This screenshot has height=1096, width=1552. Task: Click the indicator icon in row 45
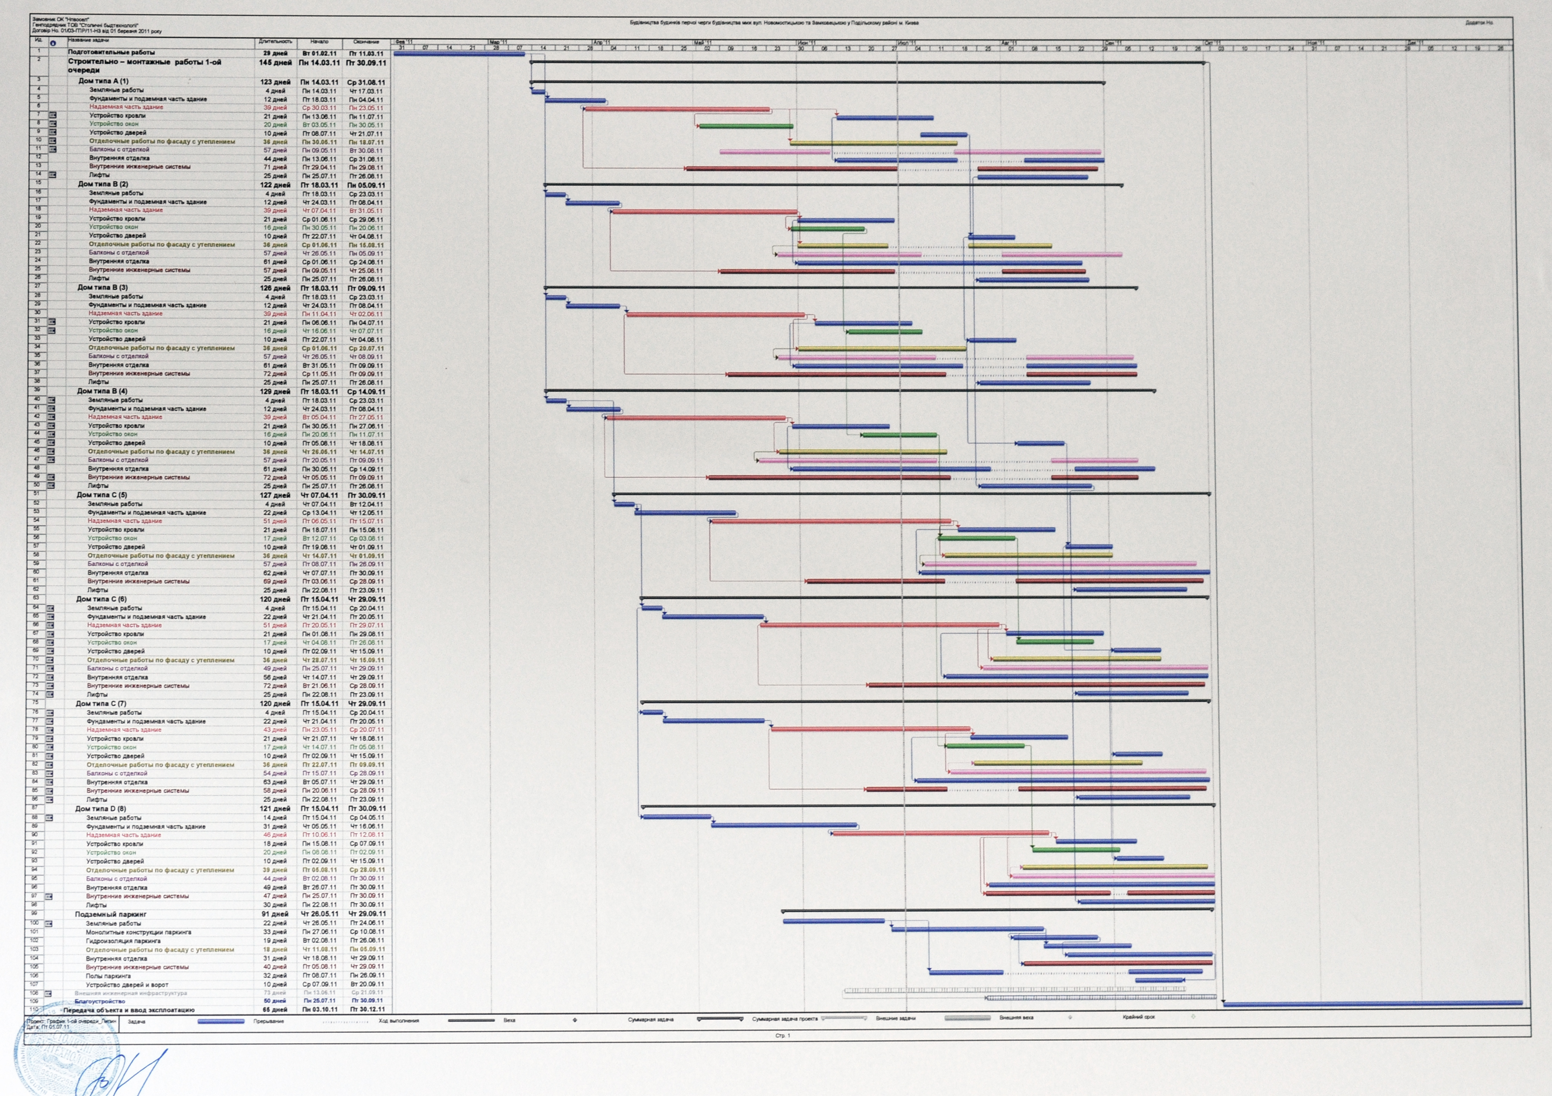point(52,443)
